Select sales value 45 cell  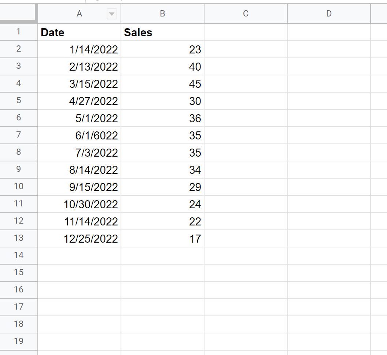(162, 84)
